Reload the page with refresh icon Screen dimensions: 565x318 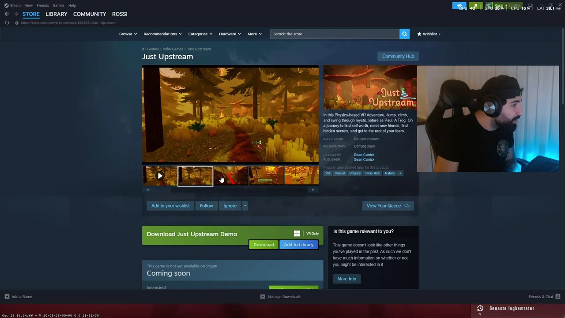click(x=7, y=23)
